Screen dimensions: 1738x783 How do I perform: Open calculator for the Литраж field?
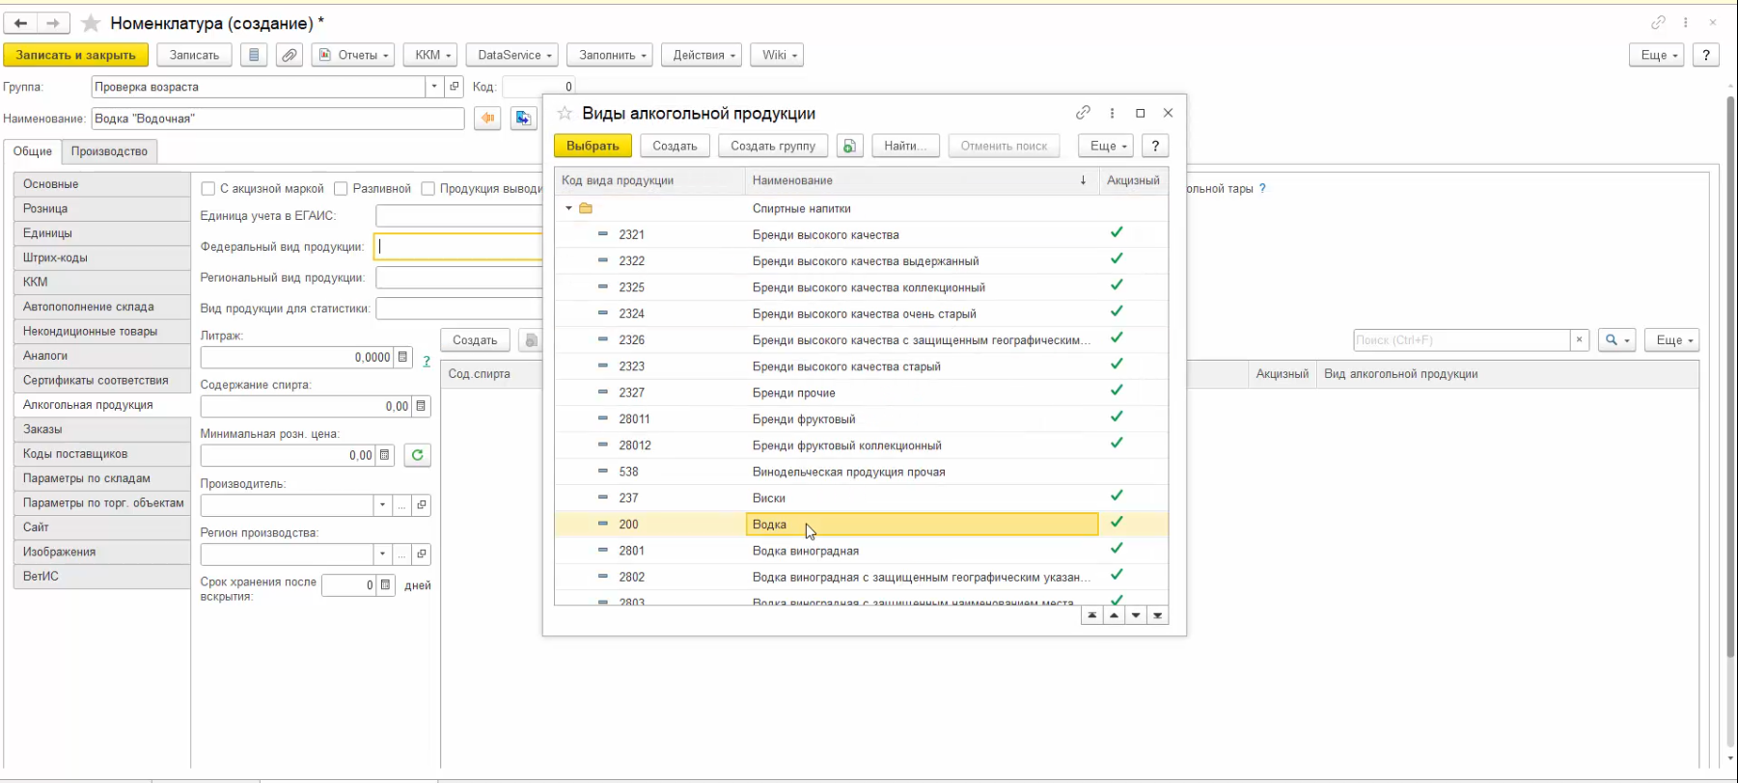point(403,357)
